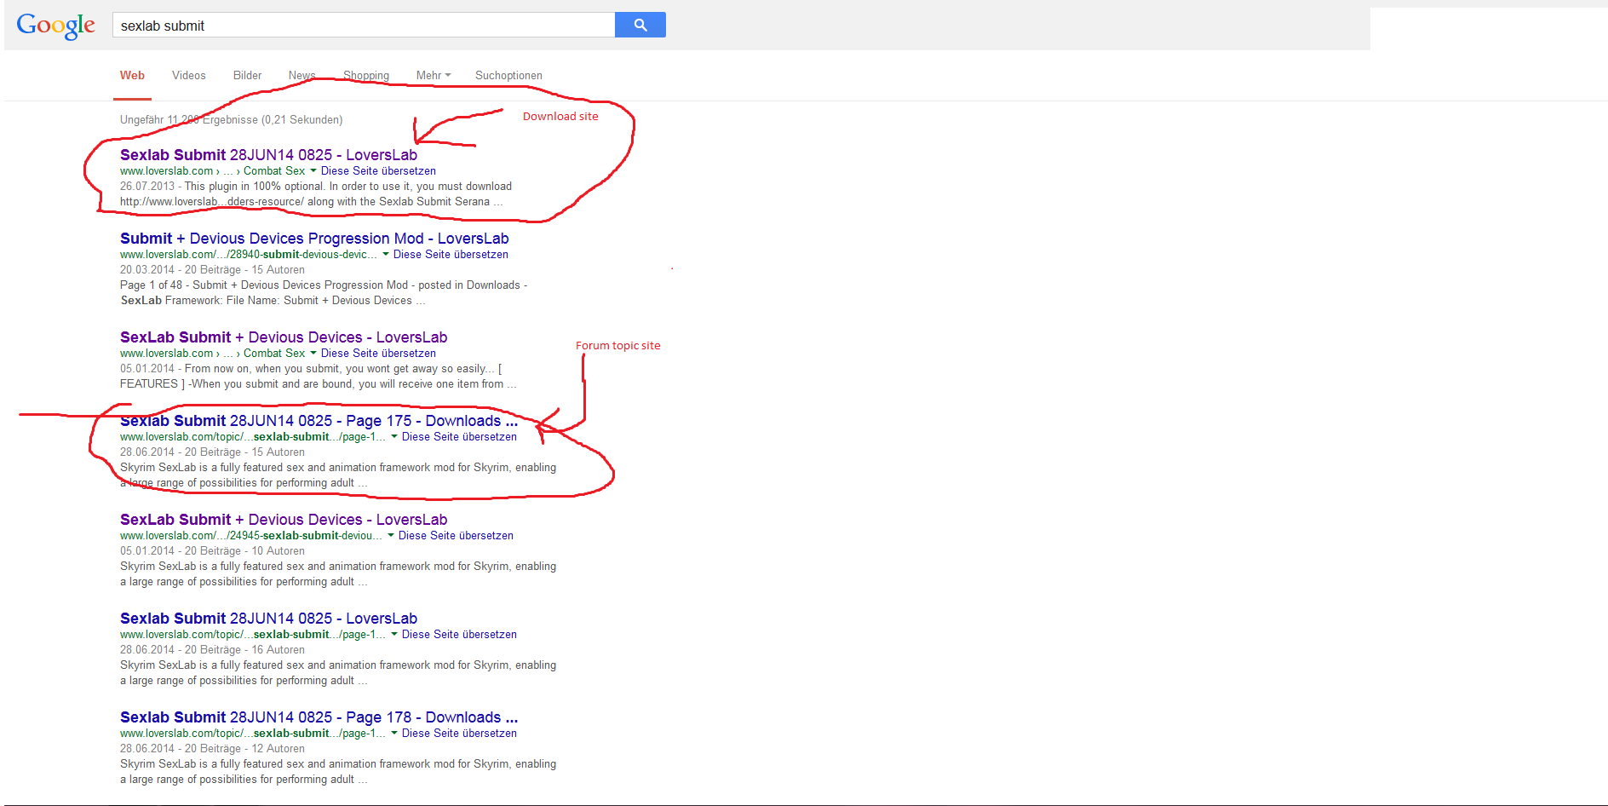This screenshot has height=806, width=1608.
Task: Select the Web tab
Action: 132,75
